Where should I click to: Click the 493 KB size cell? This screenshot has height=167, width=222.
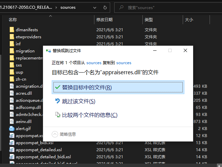pyautogui.click(x=200, y=86)
